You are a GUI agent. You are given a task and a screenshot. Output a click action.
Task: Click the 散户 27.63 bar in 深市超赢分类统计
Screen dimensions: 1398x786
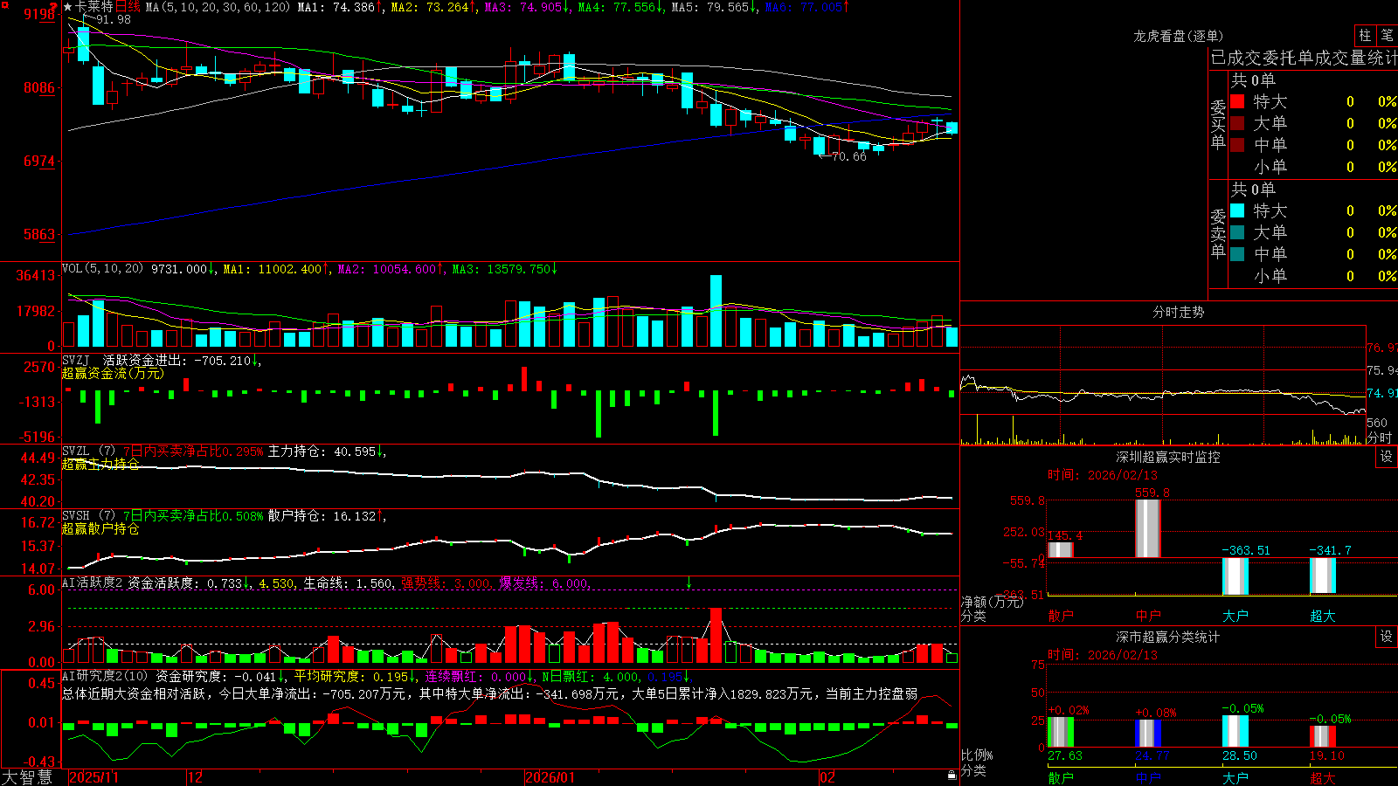click(1061, 732)
